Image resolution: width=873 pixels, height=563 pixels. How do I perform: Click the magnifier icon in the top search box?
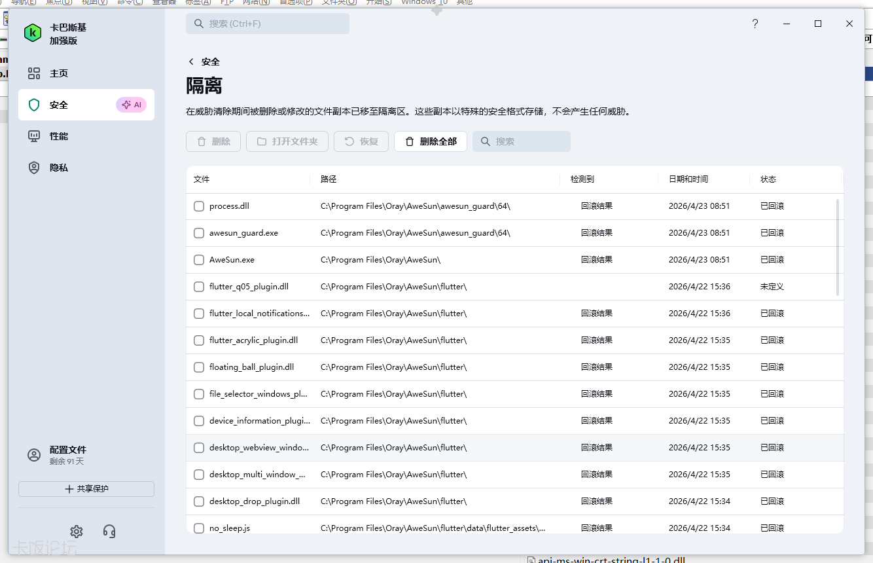(x=199, y=24)
